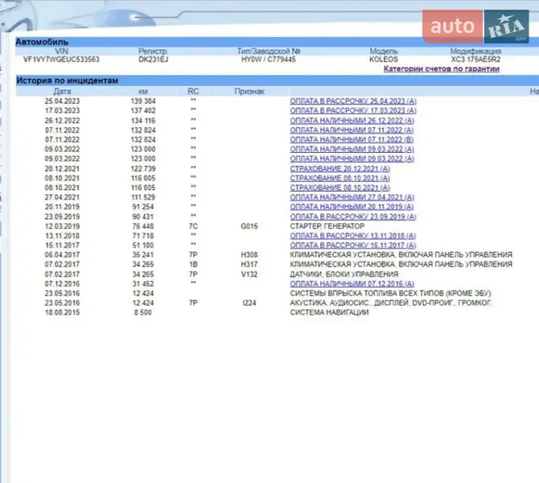Click ОПЛАТА НАЛИЧНЫМИ 07.12.2016 (A) link
Screen dimensions: 539x483
pyautogui.click(x=352, y=283)
